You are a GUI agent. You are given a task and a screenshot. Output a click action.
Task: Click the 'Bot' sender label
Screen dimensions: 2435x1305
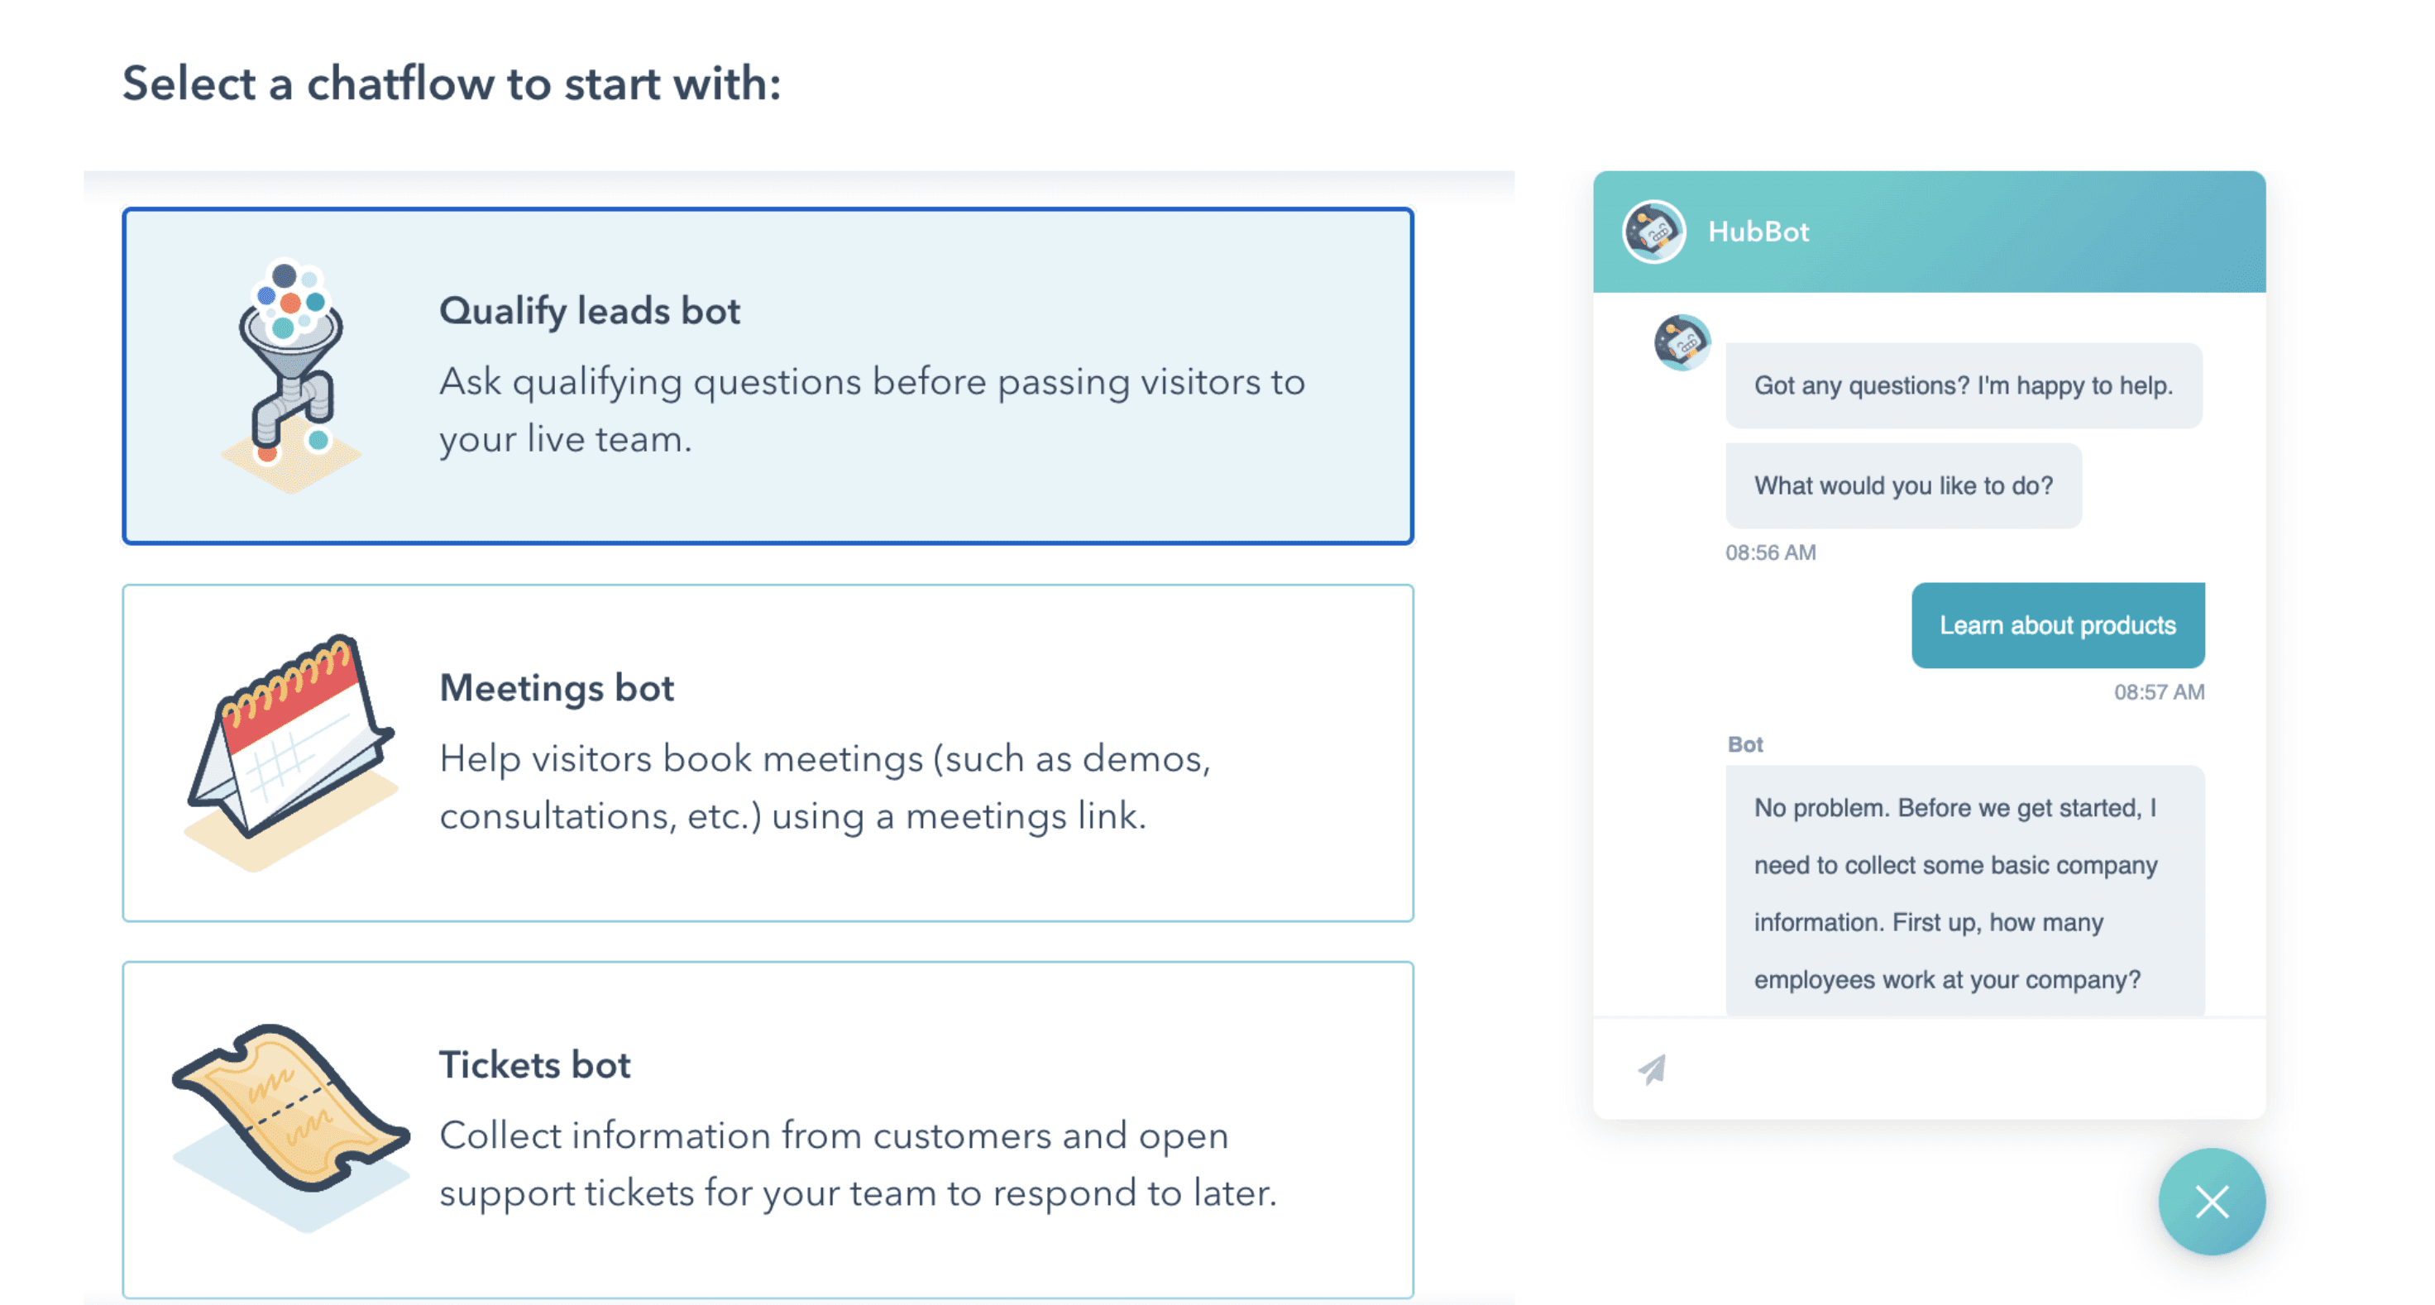(1744, 744)
